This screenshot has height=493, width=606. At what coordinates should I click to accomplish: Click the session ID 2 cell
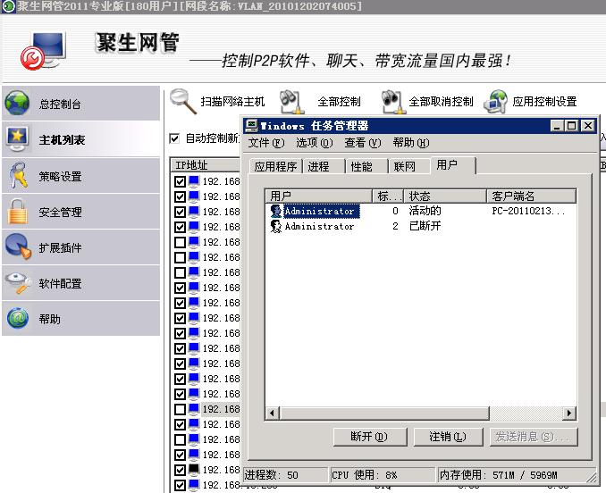click(395, 226)
